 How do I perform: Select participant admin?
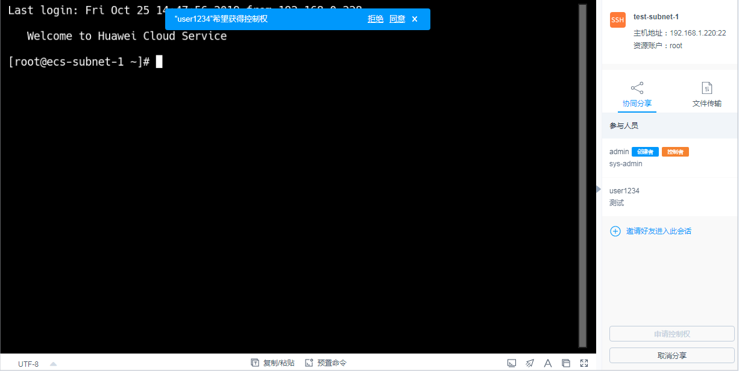click(670, 158)
